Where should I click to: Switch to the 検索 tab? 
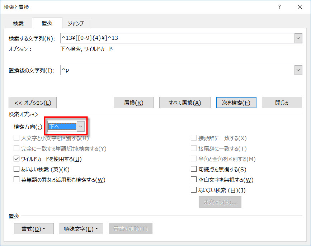click(x=18, y=23)
